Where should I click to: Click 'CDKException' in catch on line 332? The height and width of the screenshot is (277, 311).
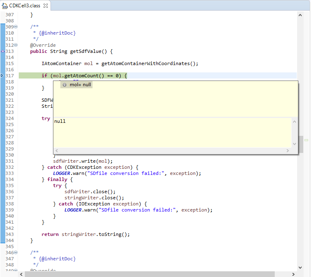pyautogui.click(x=84, y=167)
